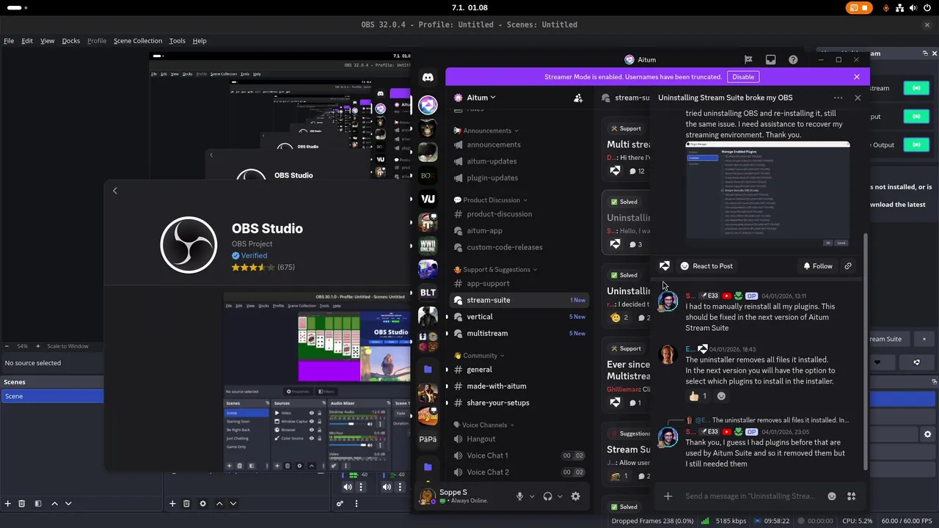Open scene filters icon in Scenes dock
This screenshot has width=939, height=528.
click(38, 504)
